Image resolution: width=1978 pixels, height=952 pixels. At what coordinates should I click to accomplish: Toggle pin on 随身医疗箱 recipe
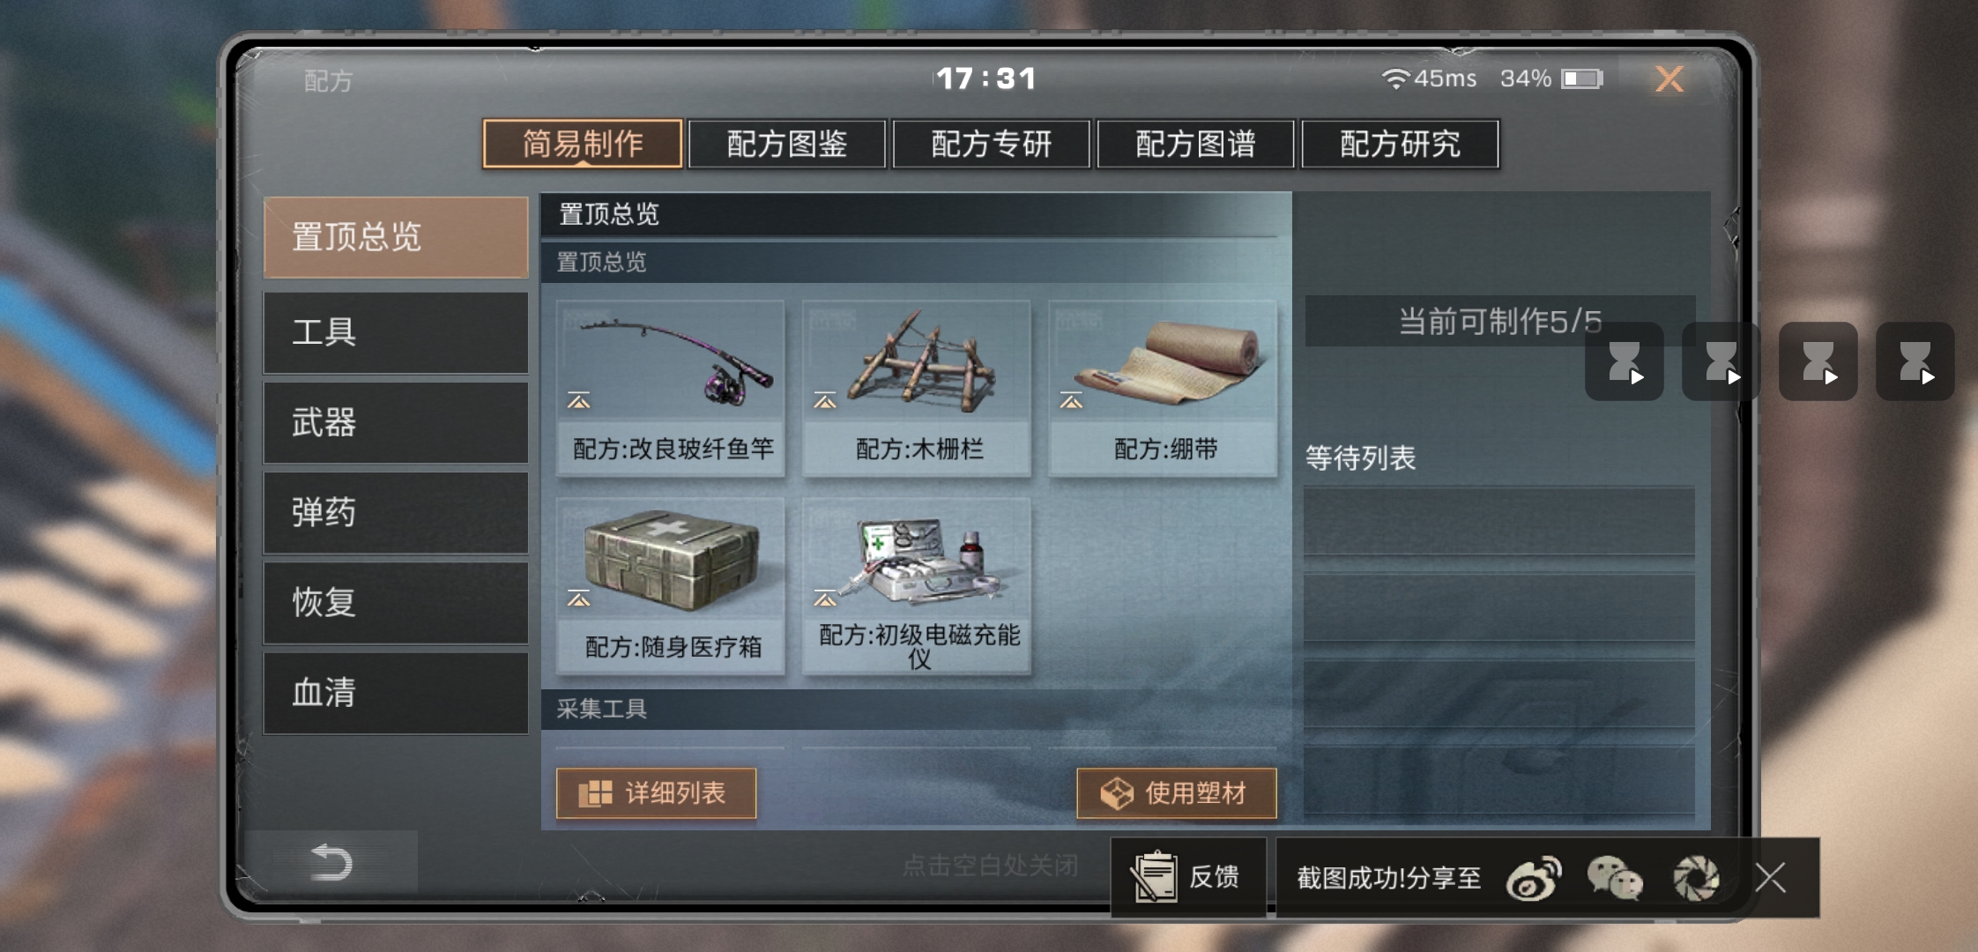[x=579, y=599]
